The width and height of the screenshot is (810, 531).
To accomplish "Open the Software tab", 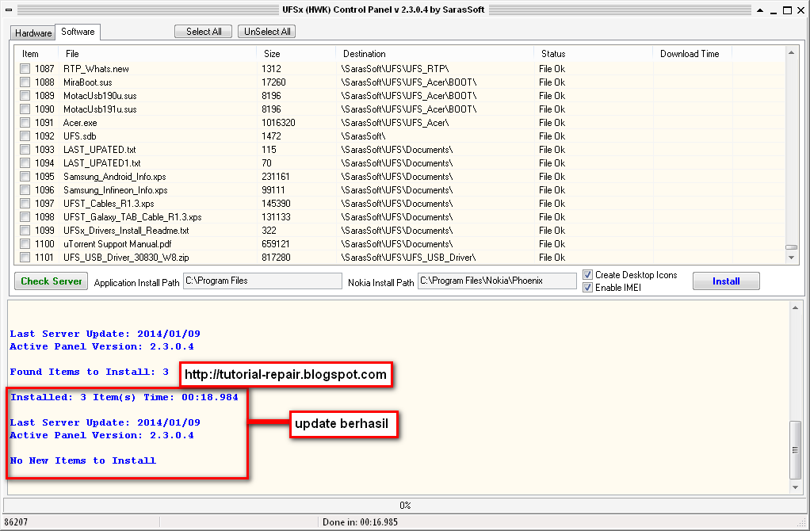I will point(78,32).
